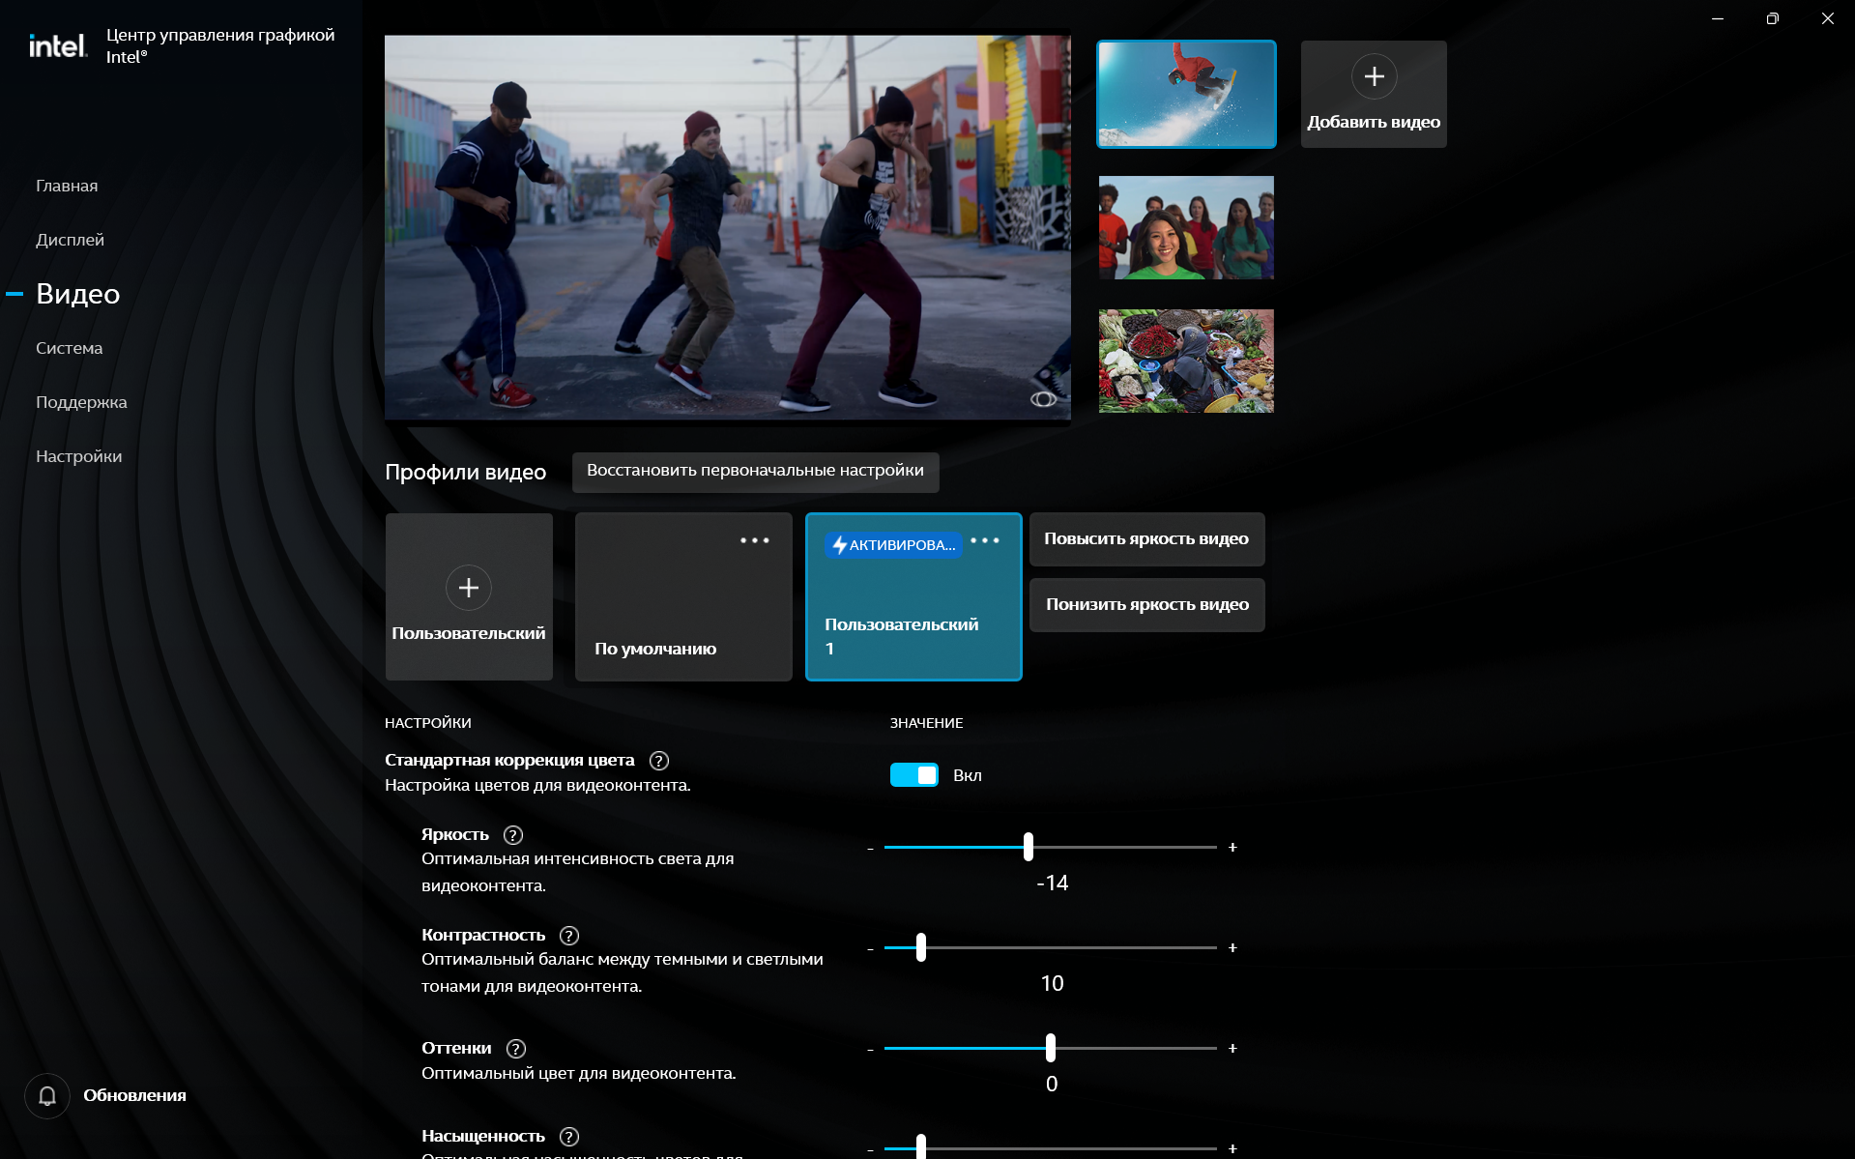This screenshot has width=1855, height=1159.
Task: Click the Brightness slider handle
Action: [x=1029, y=847]
